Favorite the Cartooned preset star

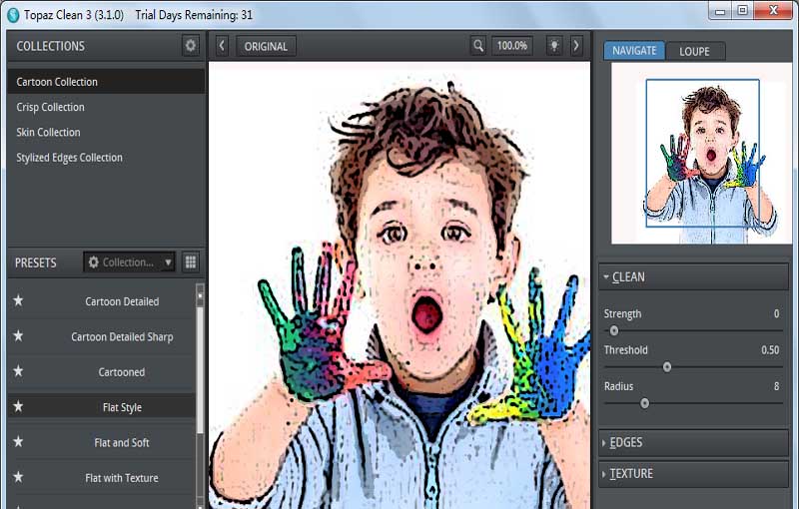click(x=18, y=371)
